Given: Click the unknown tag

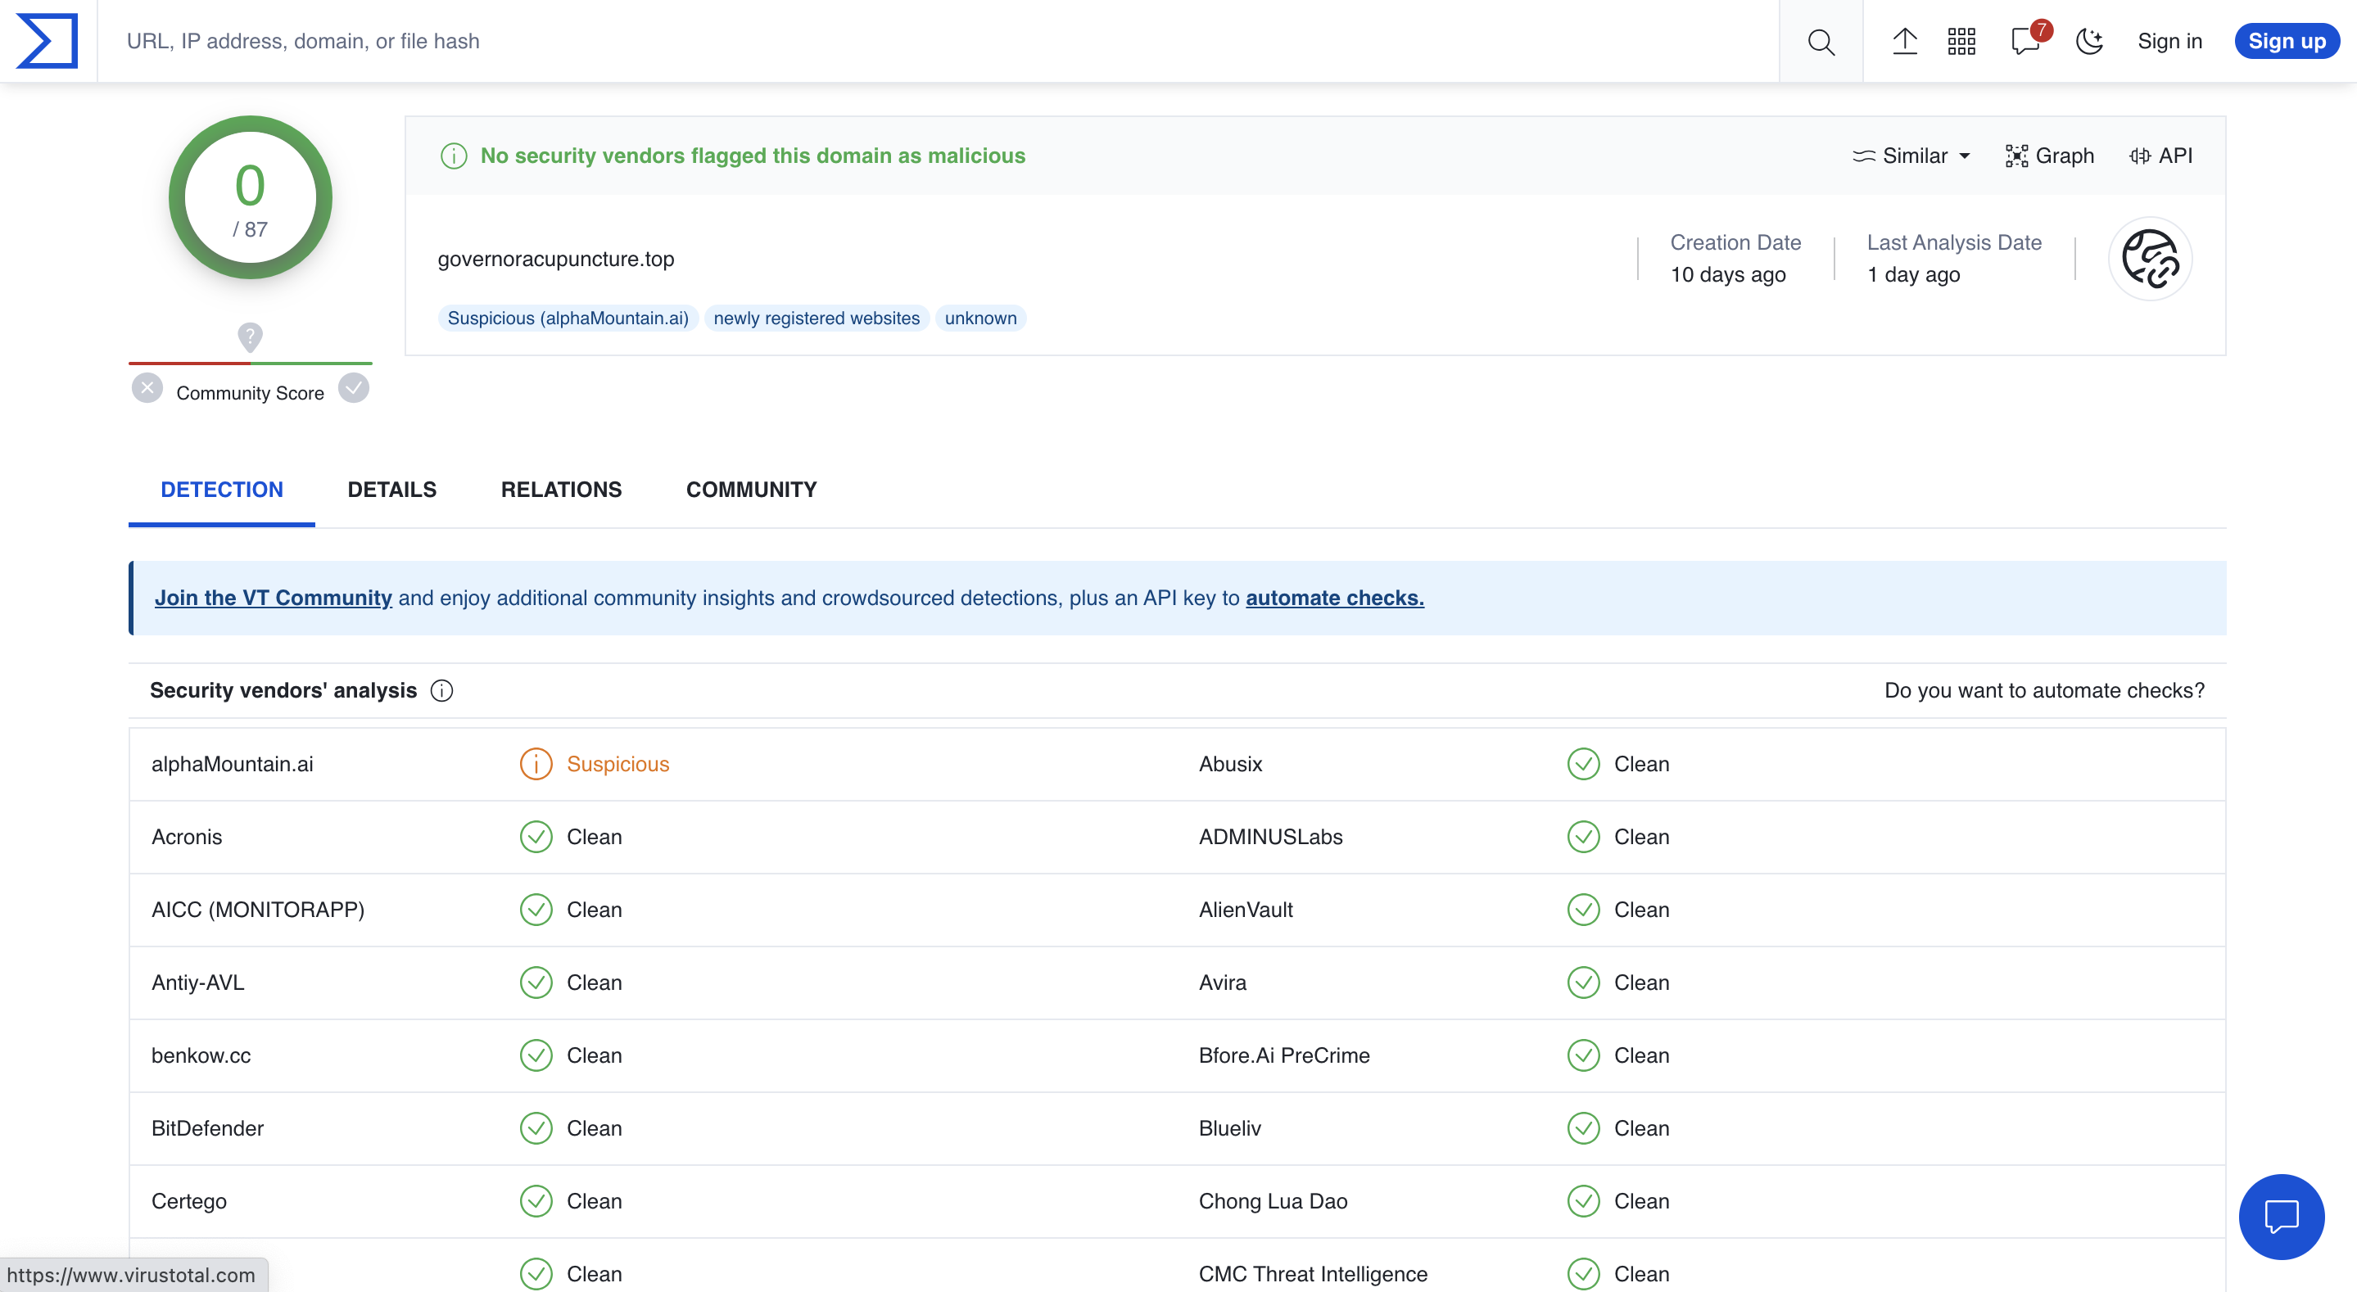Looking at the screenshot, I should click(981, 318).
